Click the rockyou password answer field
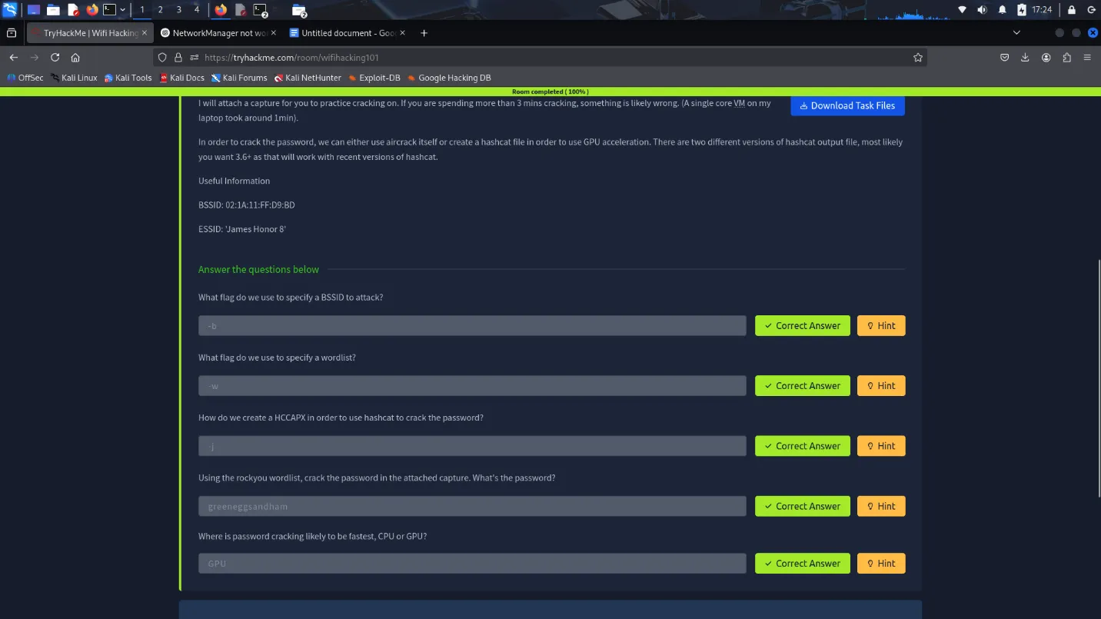Screen dimensions: 1101x619 [x=471, y=506]
